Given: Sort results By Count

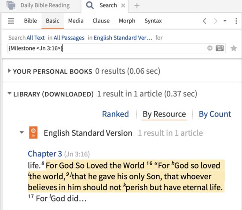Looking at the screenshot, I should (x=215, y=114).
